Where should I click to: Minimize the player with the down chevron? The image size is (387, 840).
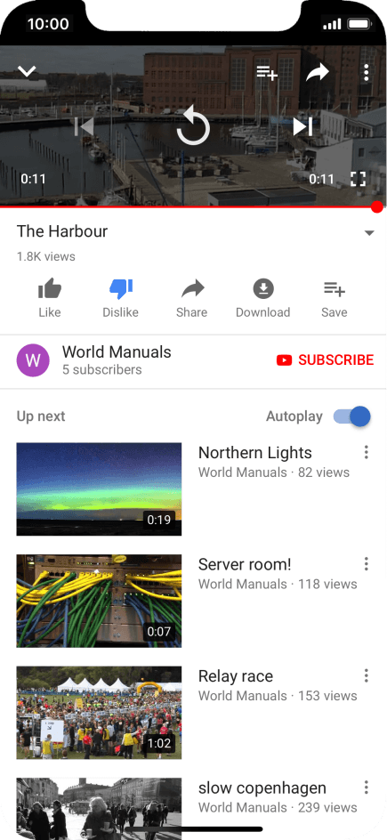(x=27, y=70)
